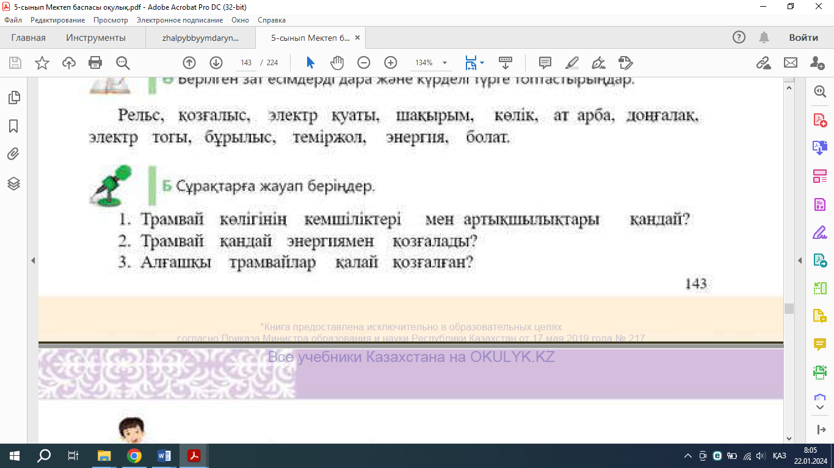Switch to the Главная tab
This screenshot has width=834, height=468.
[28, 38]
